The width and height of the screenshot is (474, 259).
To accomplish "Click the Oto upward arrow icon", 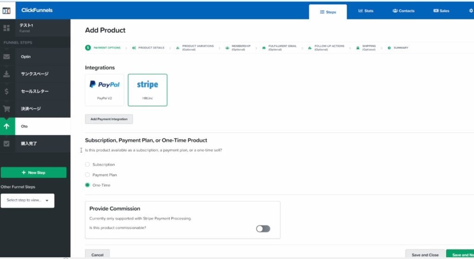I will tap(6, 126).
